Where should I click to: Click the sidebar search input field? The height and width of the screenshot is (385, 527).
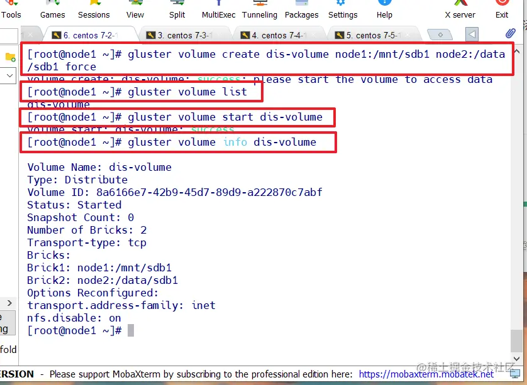click(9, 36)
